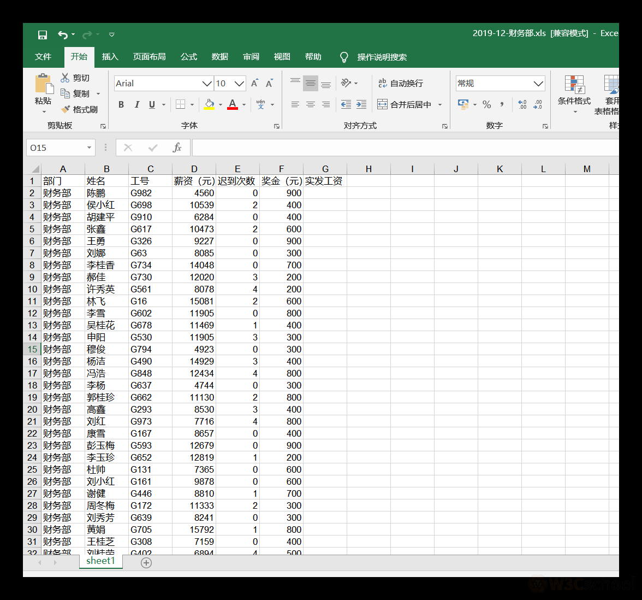Screen dimensions: 642x600
Task: Switch to the Formulas (公式) tab
Action: coord(189,57)
